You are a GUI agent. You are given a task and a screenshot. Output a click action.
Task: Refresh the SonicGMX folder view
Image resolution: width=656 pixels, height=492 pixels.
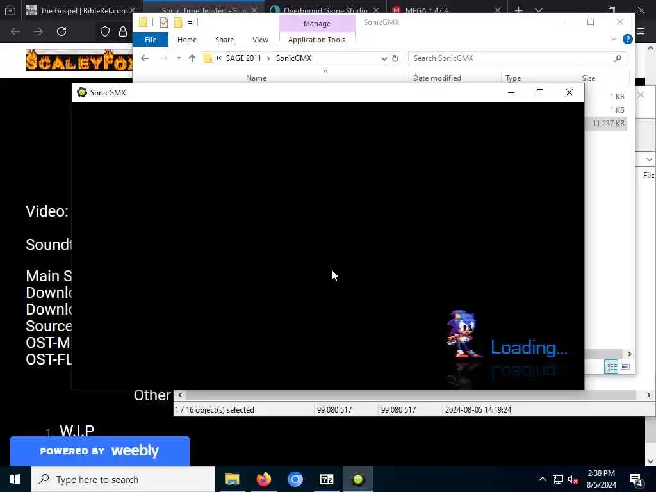pyautogui.click(x=395, y=58)
